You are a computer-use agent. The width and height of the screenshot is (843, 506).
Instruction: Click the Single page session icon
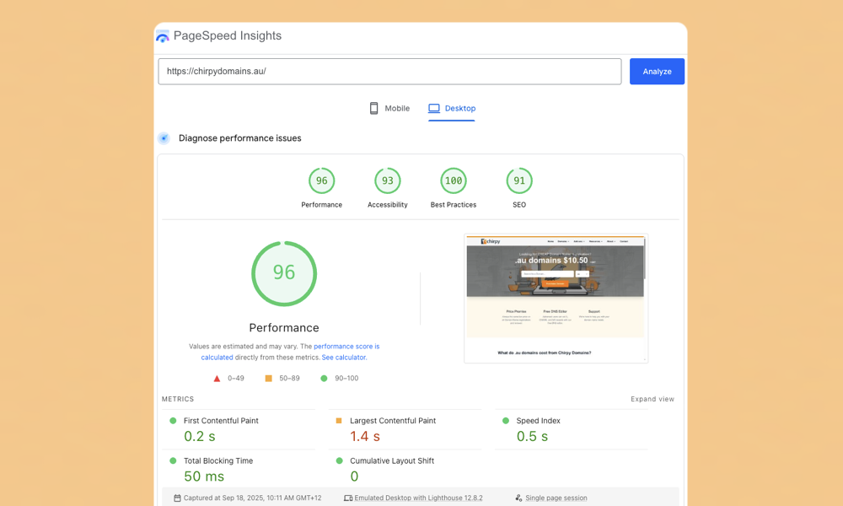[518, 498]
